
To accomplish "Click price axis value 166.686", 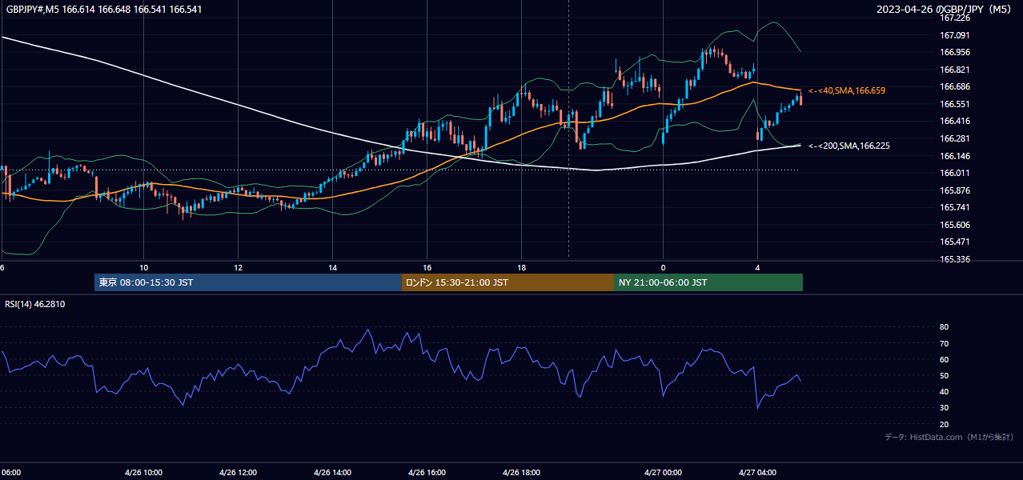I will tap(954, 86).
